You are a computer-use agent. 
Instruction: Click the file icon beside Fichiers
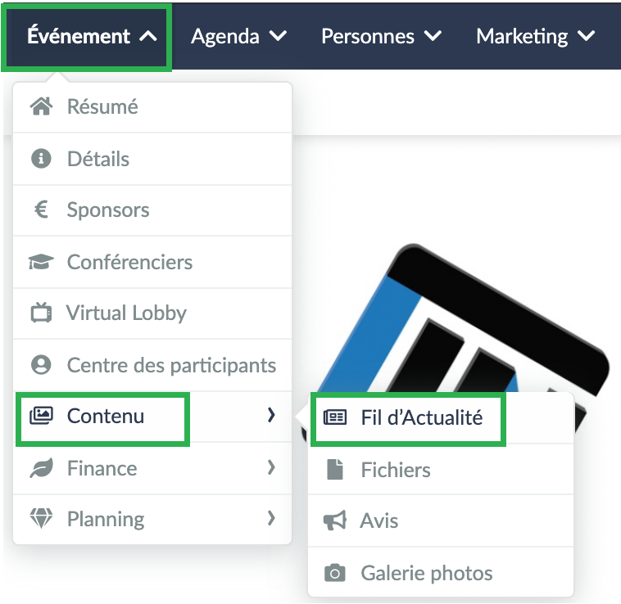[x=335, y=470]
